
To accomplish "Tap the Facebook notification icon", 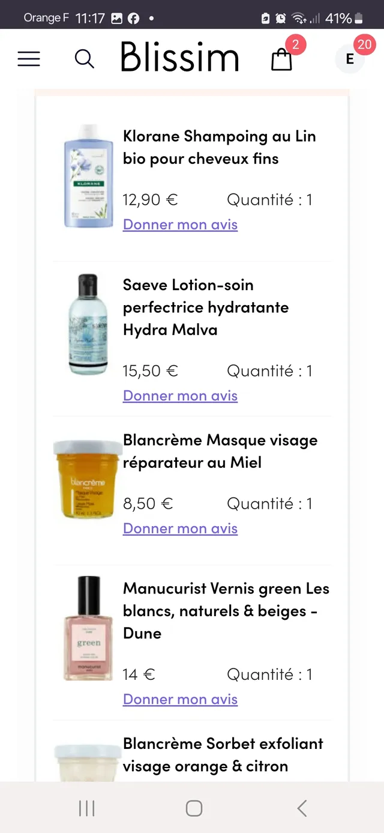I will click(133, 17).
